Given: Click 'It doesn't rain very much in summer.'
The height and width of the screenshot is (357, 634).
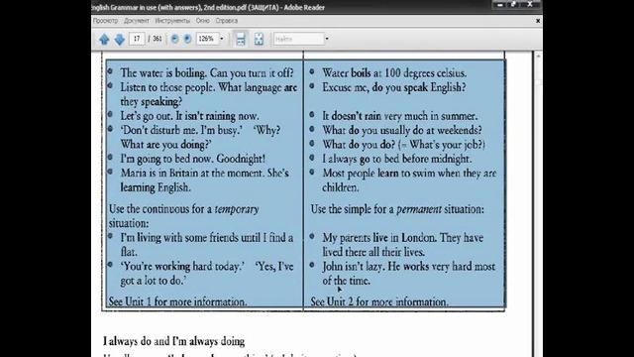Looking at the screenshot, I should pyautogui.click(x=399, y=116).
